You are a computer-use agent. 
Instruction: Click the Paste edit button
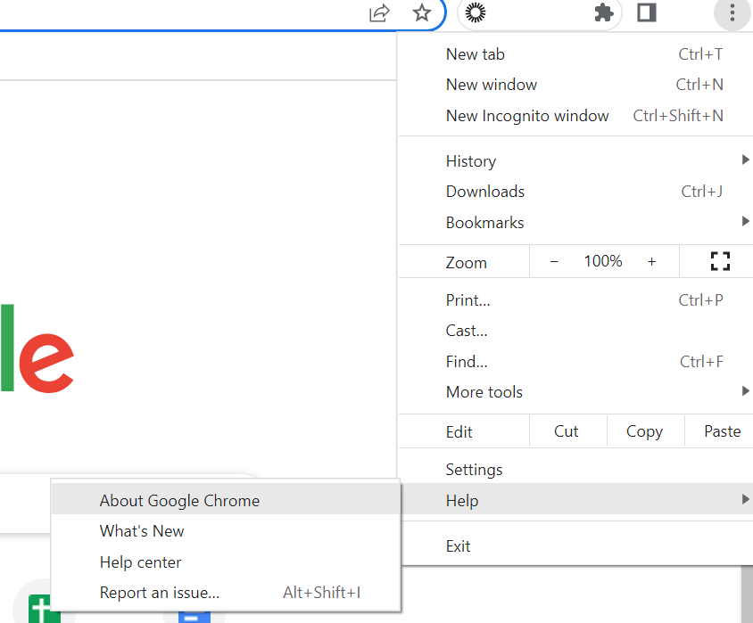coord(721,431)
